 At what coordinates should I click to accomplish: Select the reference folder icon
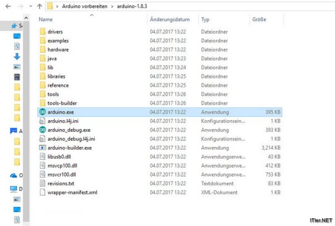(42, 85)
